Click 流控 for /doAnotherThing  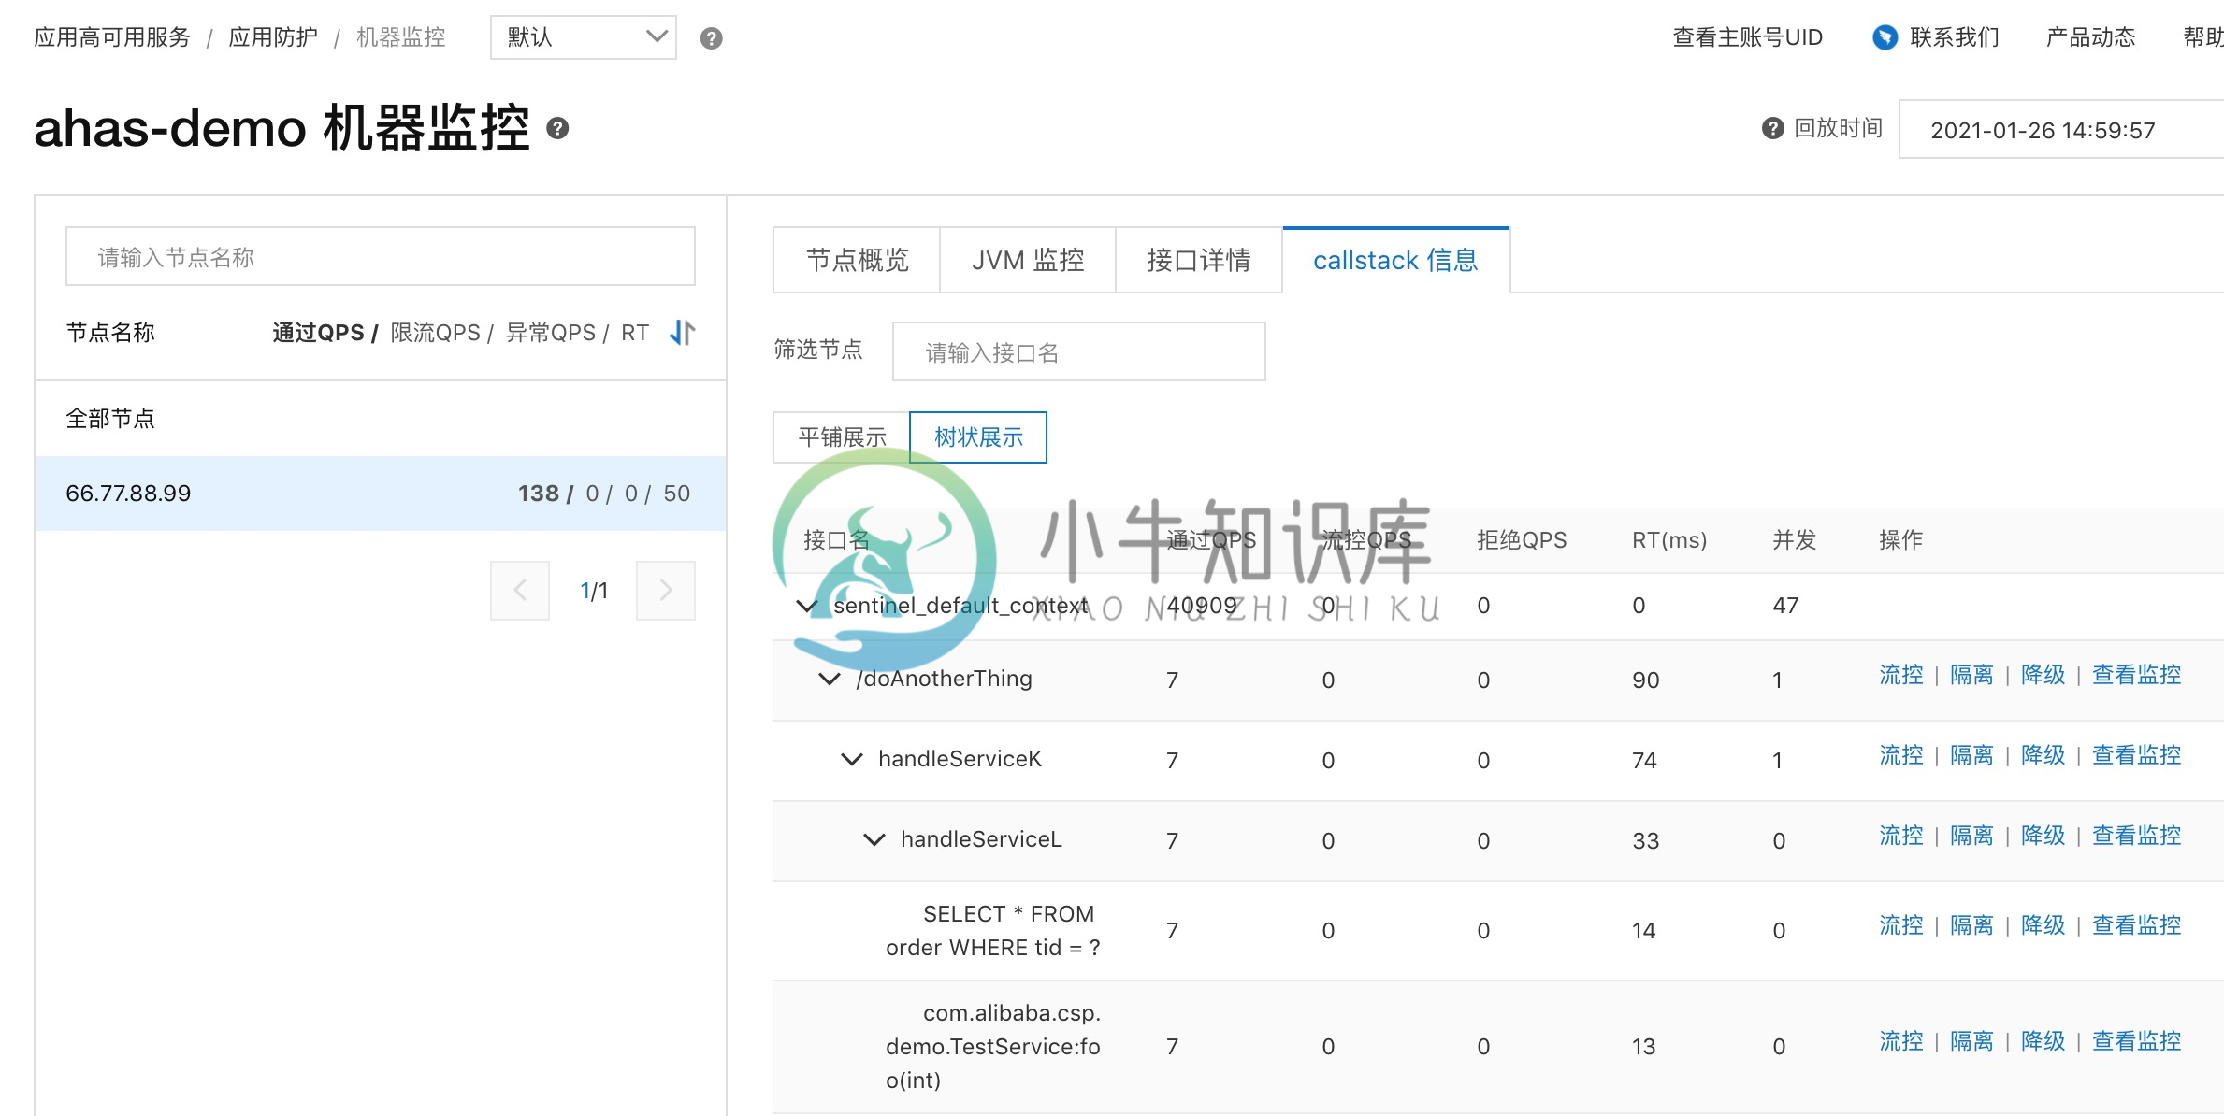[x=1901, y=675]
